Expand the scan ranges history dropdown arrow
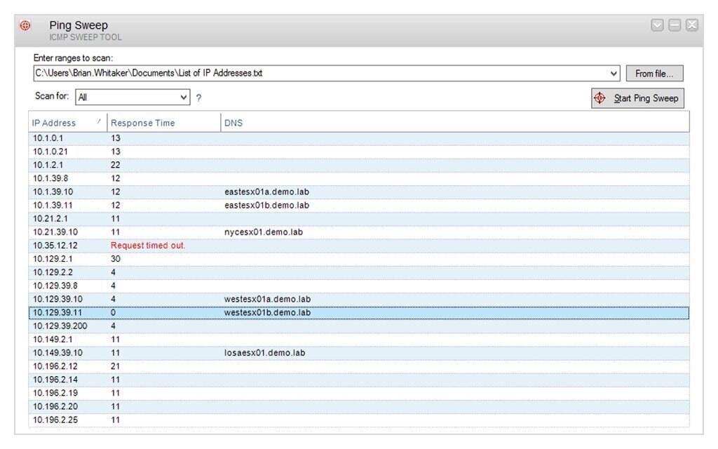The image size is (718, 449). 615,73
